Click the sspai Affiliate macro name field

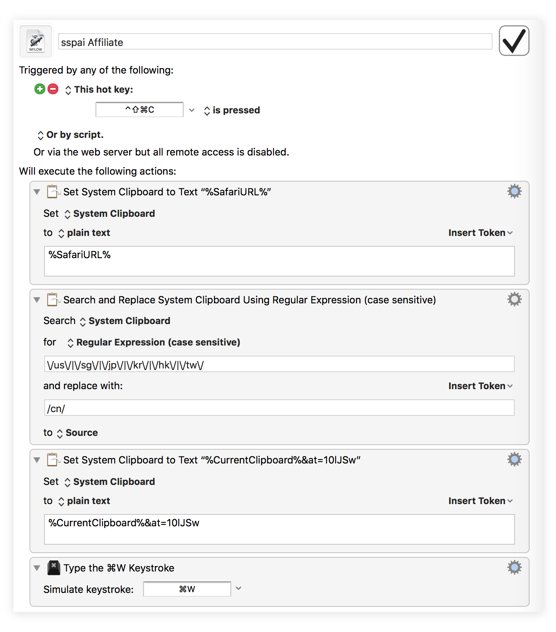tap(275, 42)
